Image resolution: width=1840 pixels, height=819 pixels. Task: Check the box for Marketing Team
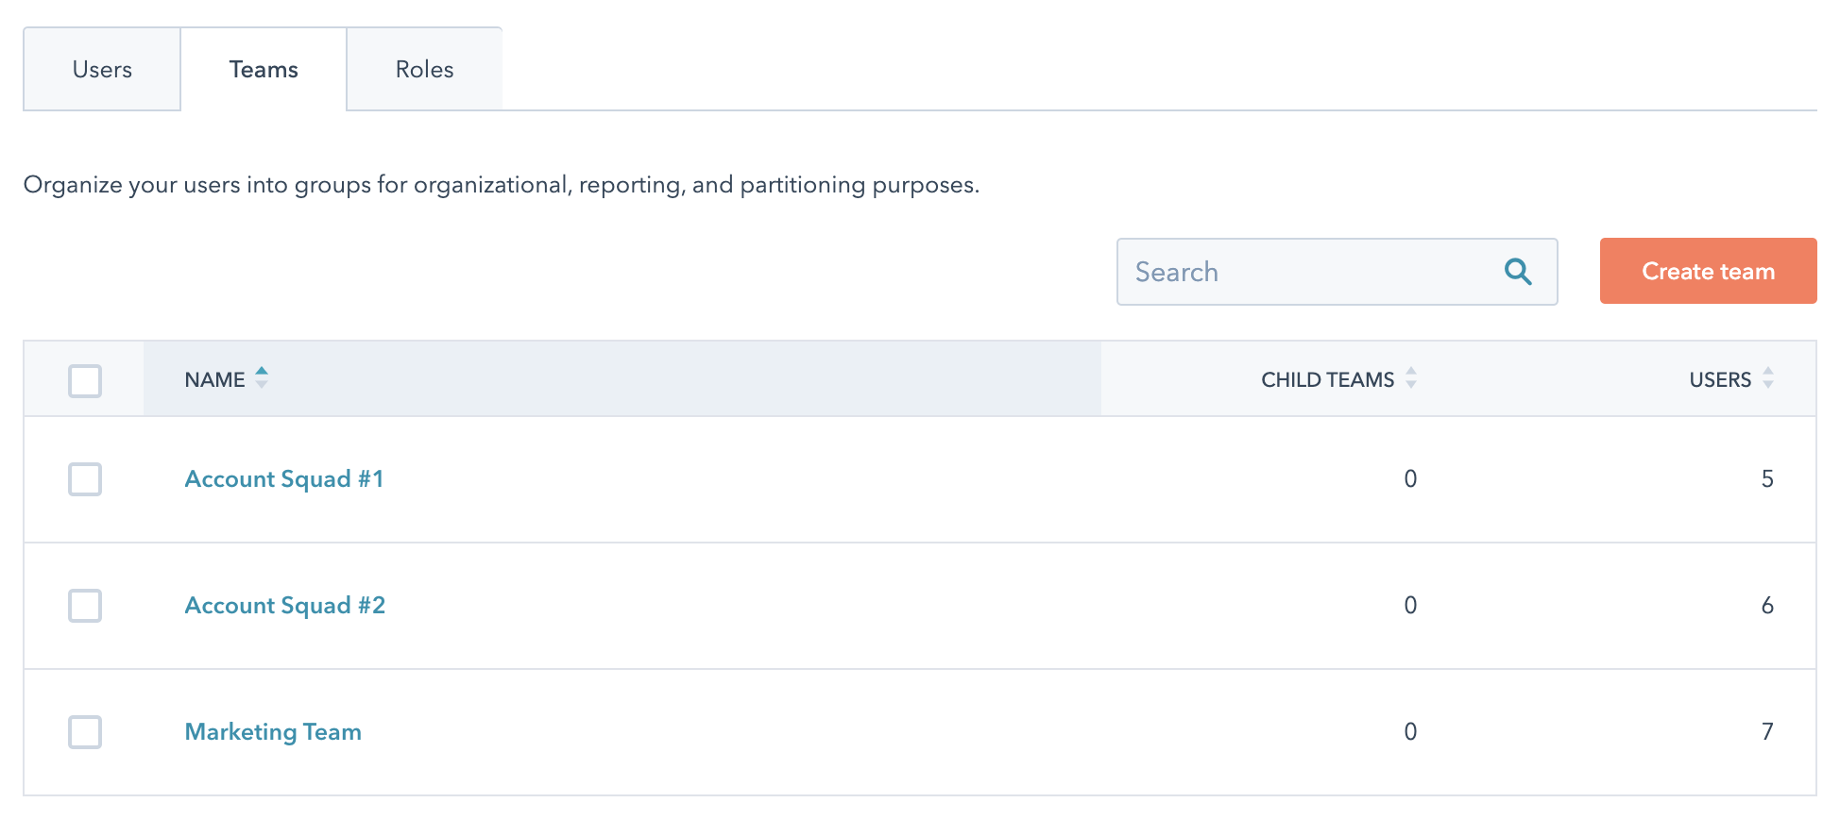point(85,732)
